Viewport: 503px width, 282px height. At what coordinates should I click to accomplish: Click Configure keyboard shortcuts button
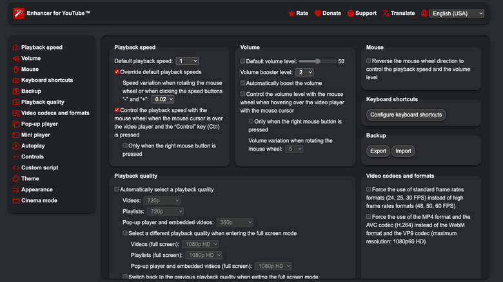pos(406,115)
